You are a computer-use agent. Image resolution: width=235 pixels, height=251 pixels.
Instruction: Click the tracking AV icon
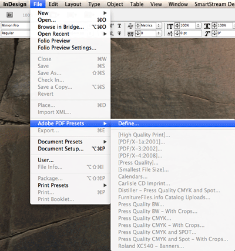coord(130,34)
